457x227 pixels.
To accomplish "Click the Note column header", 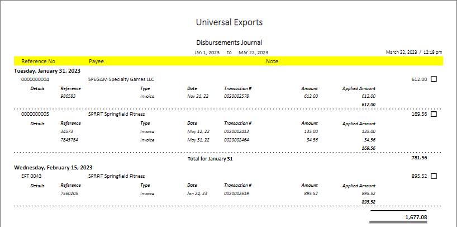I will pyautogui.click(x=272, y=61).
